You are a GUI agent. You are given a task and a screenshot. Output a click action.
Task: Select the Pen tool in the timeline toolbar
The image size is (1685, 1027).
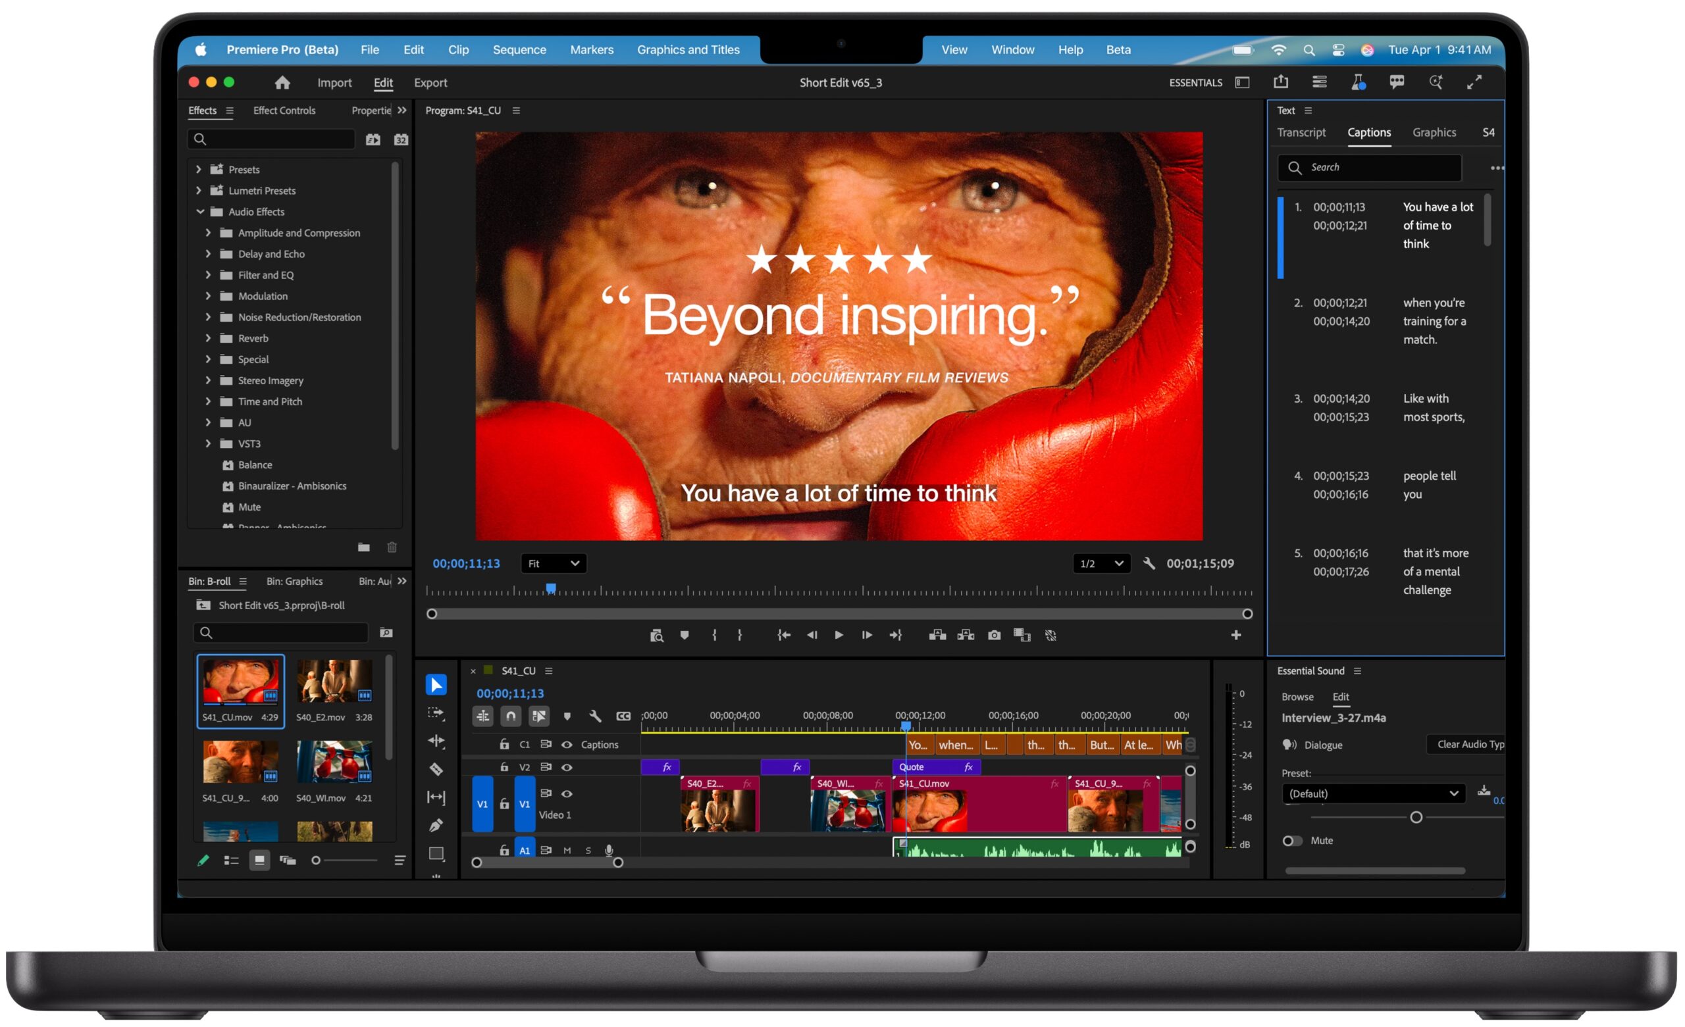(436, 825)
